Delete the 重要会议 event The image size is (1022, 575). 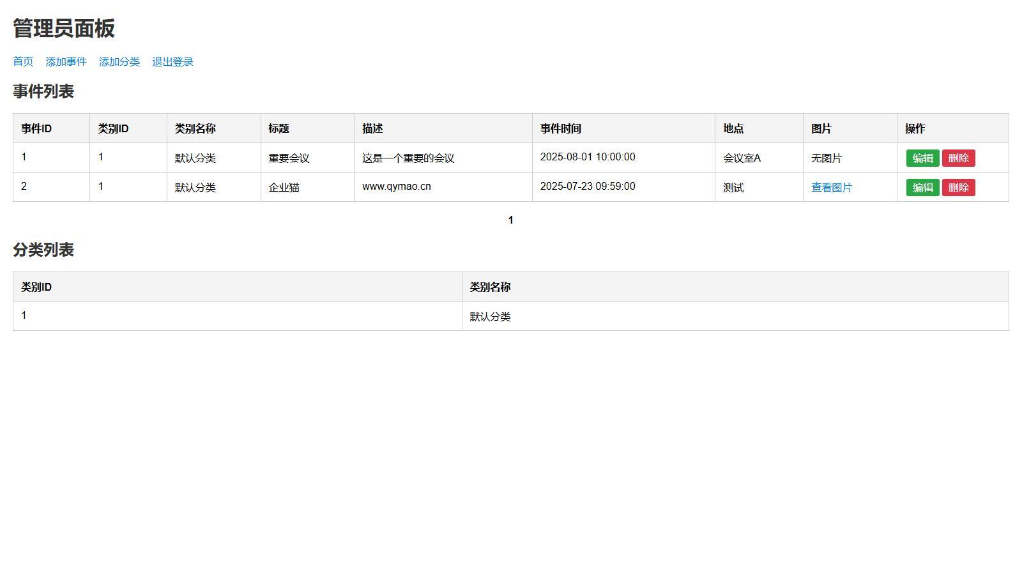(x=958, y=158)
